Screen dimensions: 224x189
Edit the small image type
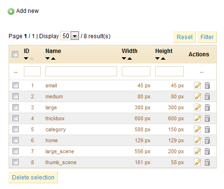click(197, 85)
